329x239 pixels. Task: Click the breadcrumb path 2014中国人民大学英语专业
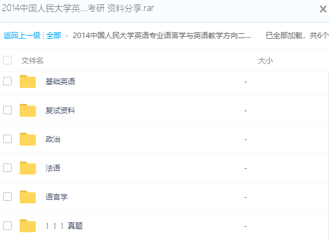pos(162,36)
